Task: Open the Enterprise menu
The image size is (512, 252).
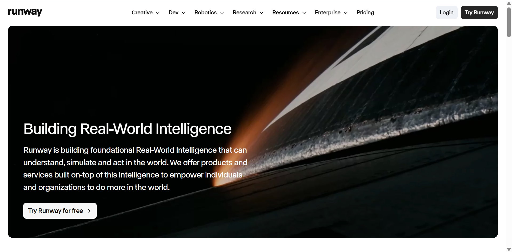Action: click(x=331, y=13)
